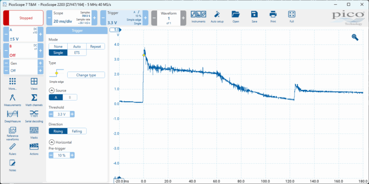Select channel B as trigger source

coord(70,97)
